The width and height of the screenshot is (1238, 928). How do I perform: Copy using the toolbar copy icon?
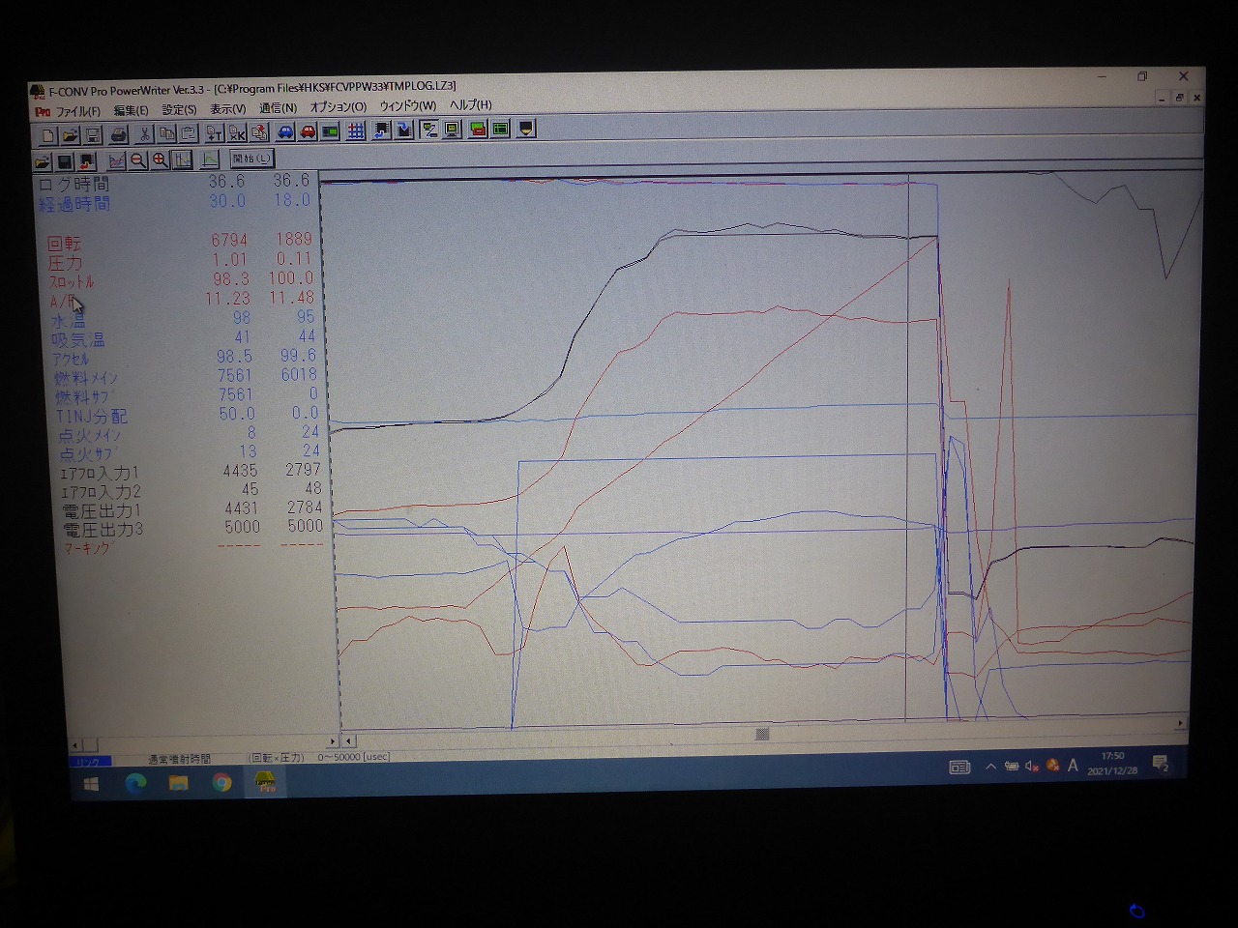166,133
